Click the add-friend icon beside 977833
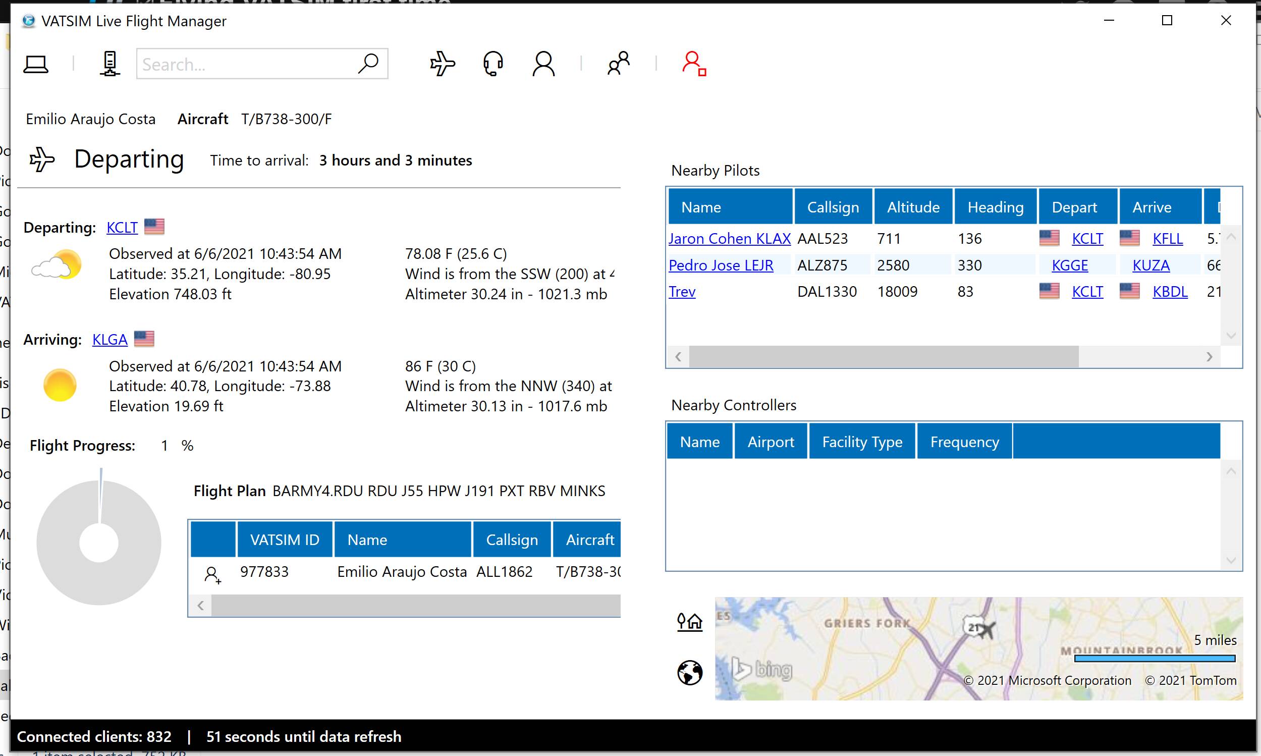 212,575
